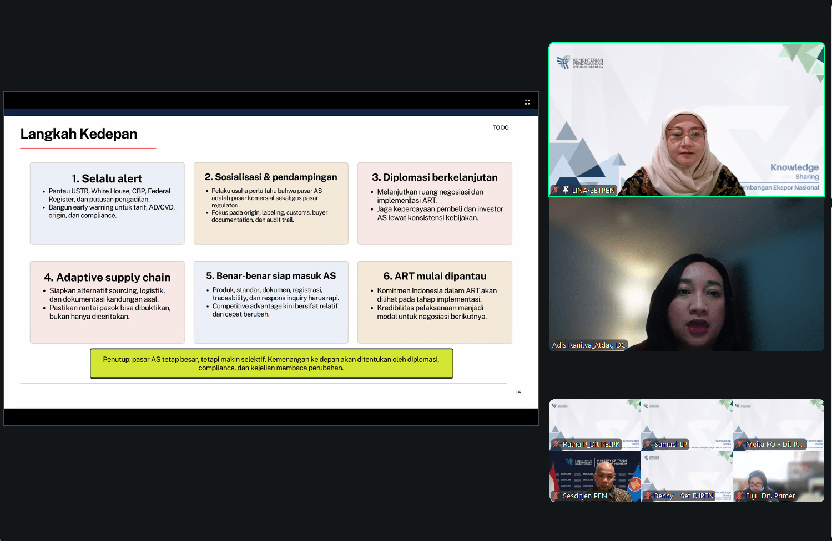Click the yellow-green Penutup summary box
The height and width of the screenshot is (541, 832).
pos(271,364)
